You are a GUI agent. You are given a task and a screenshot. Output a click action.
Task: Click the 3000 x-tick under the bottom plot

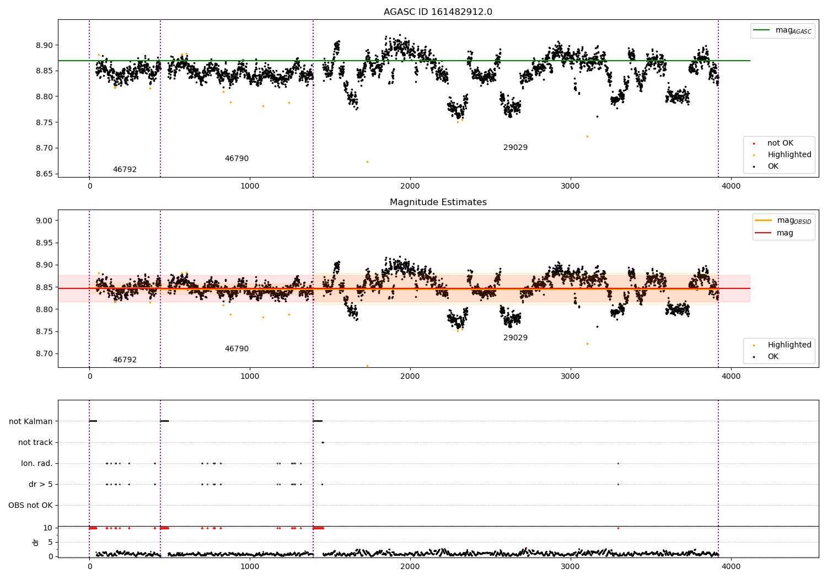coord(571,566)
